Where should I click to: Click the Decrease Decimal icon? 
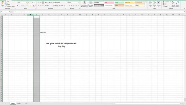click(78, 6)
